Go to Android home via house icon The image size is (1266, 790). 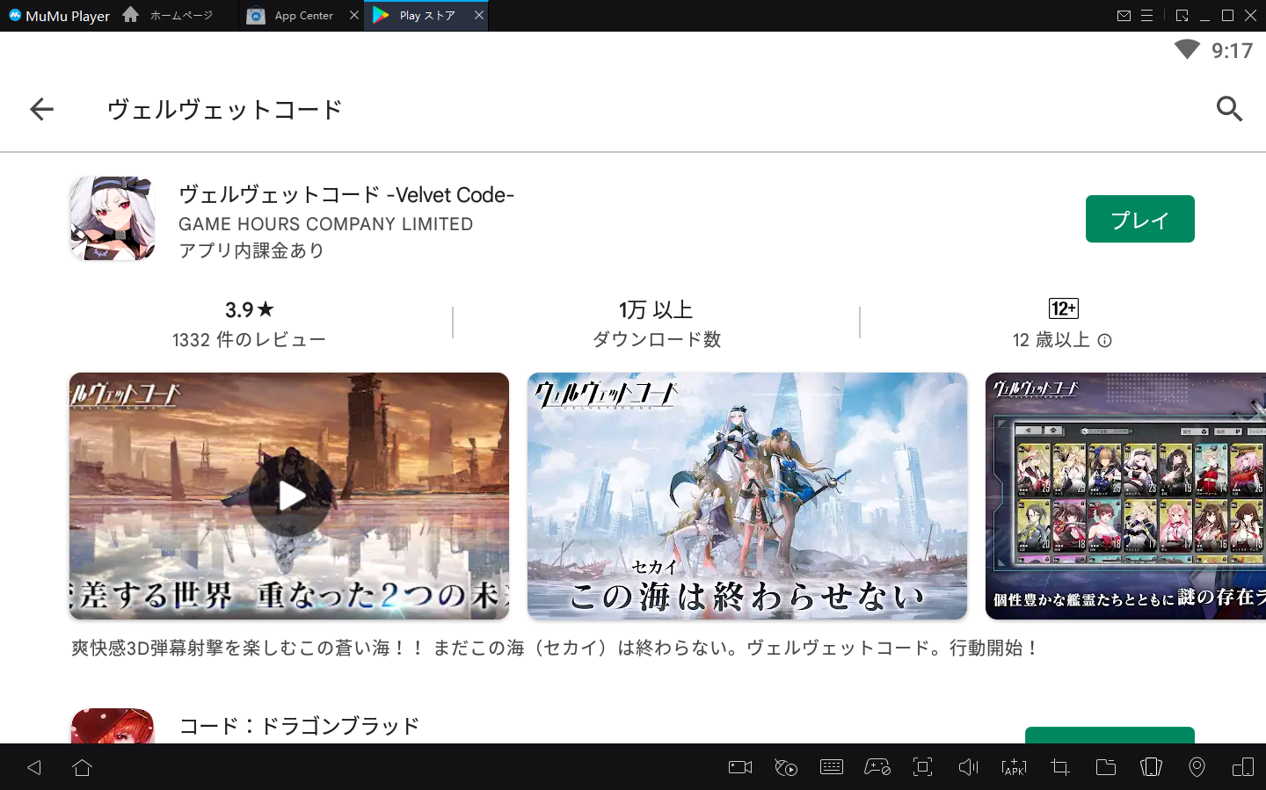point(83,767)
